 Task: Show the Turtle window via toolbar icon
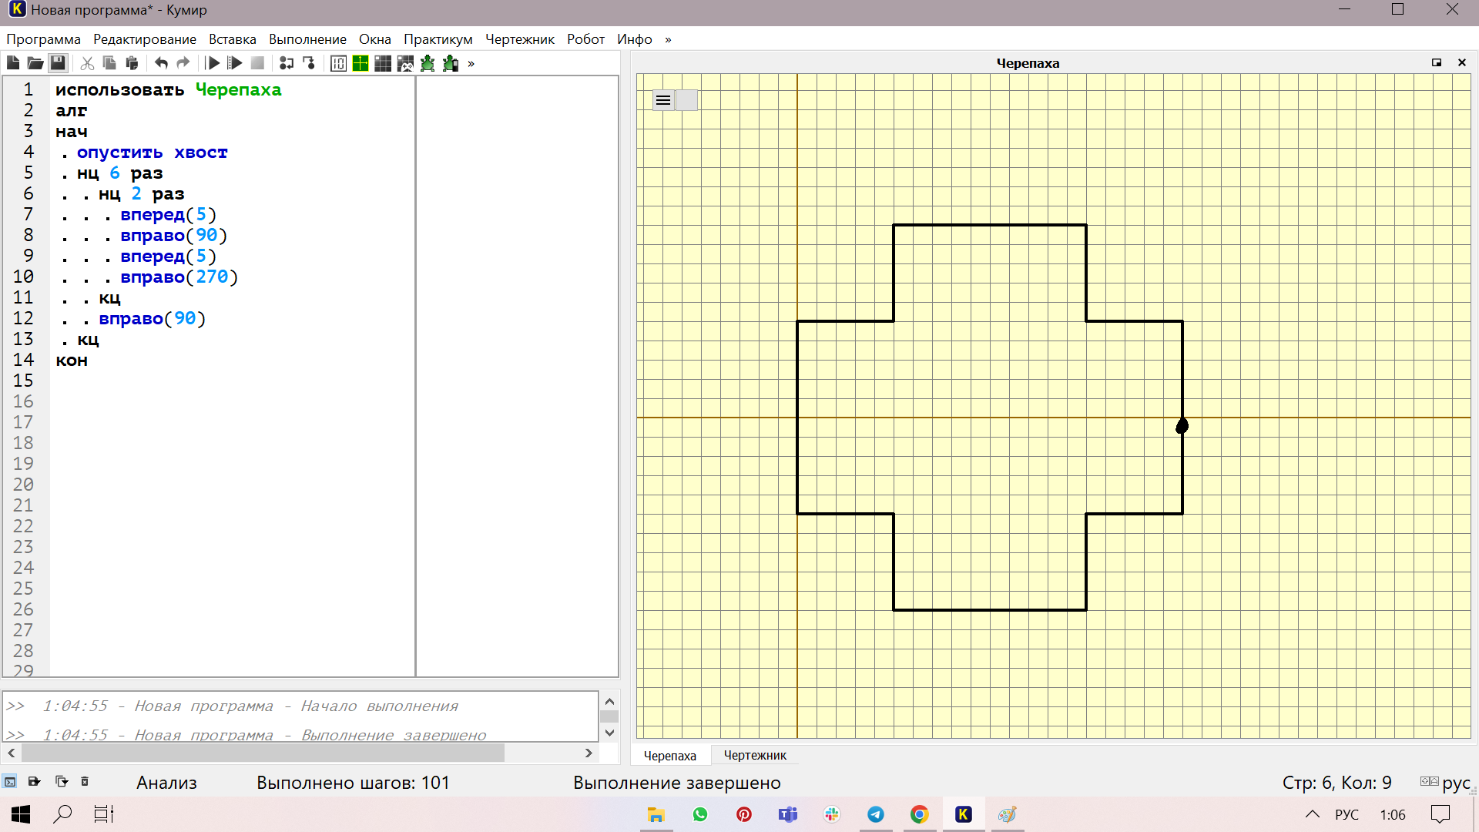tap(428, 63)
